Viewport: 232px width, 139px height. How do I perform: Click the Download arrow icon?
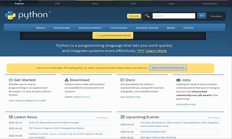pos(67,80)
